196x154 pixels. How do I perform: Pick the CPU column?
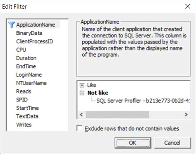(21, 50)
